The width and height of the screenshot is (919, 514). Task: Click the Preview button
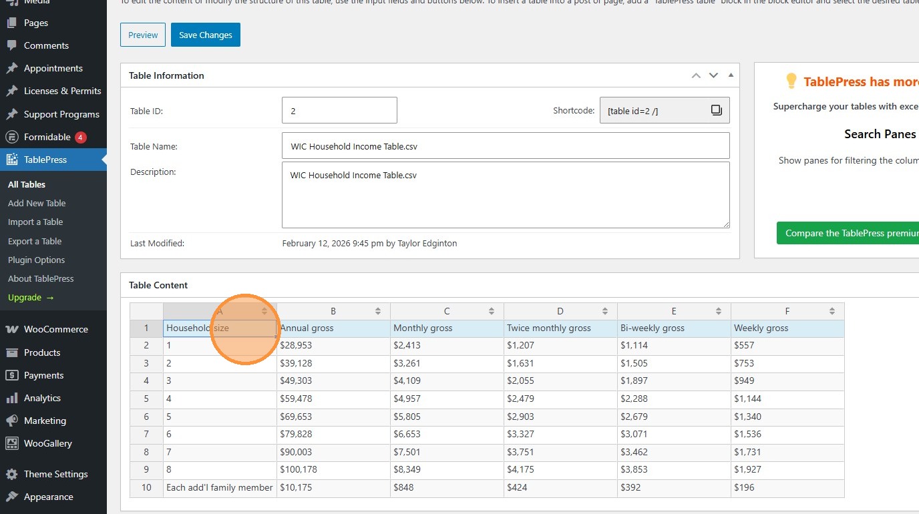pyautogui.click(x=143, y=35)
